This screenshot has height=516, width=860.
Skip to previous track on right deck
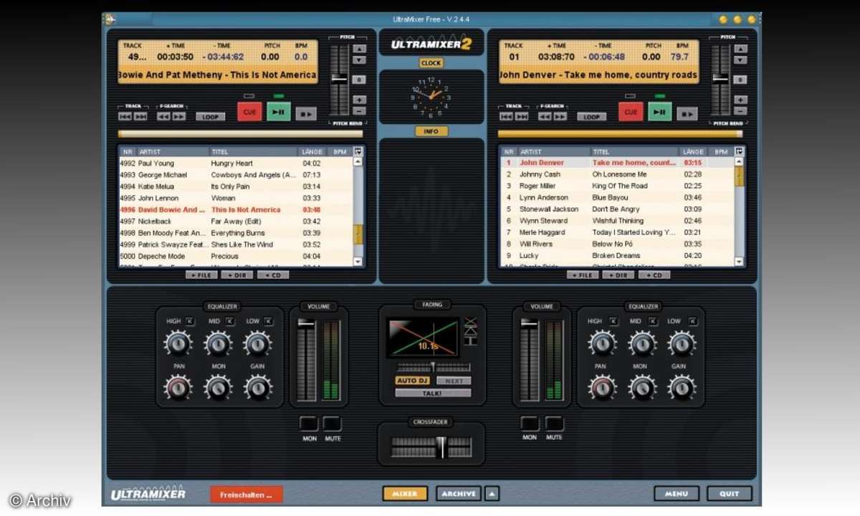[507, 116]
